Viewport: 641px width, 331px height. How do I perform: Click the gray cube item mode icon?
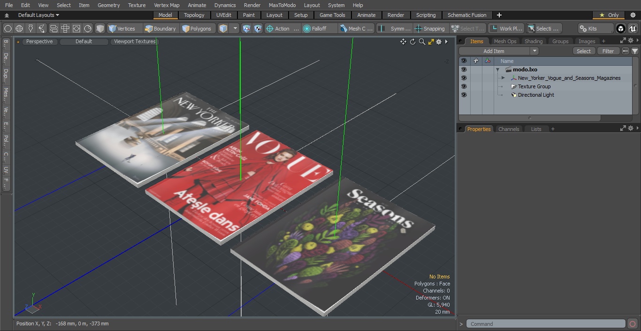coord(100,29)
